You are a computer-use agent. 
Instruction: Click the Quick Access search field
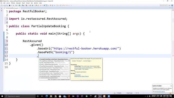pos(163,5)
